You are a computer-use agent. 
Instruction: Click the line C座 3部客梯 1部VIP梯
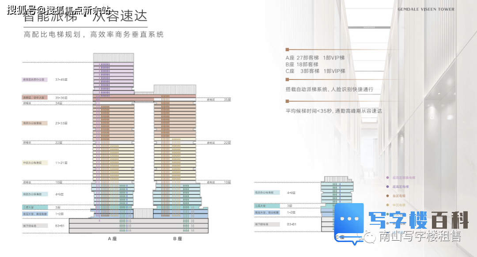315,71
